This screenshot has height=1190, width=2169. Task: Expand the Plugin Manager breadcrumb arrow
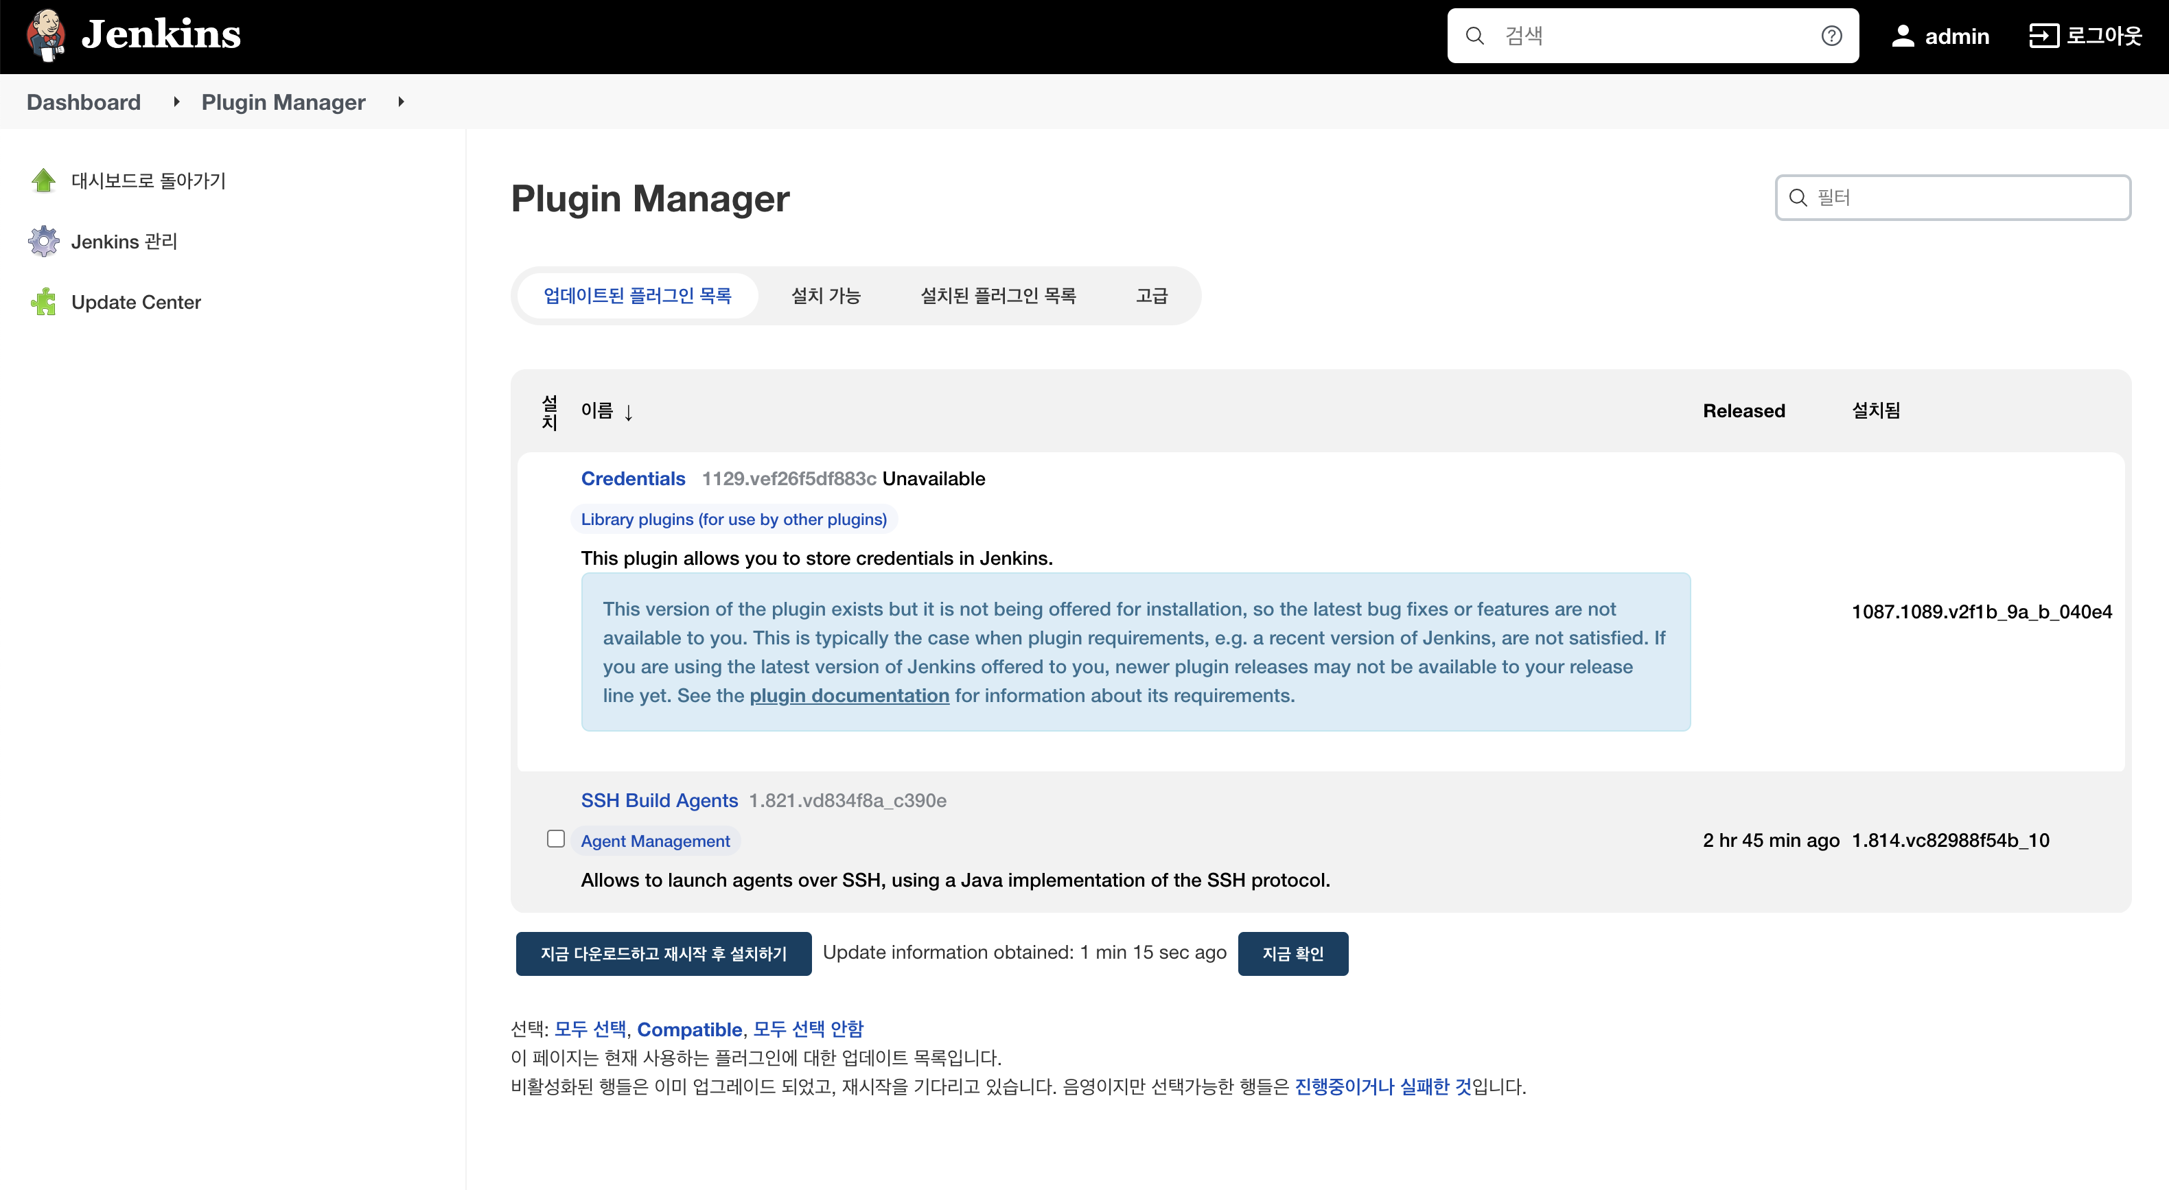pos(401,102)
